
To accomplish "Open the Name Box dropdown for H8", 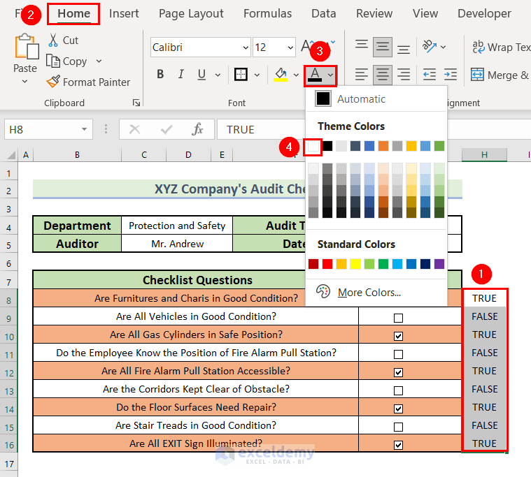I will [x=85, y=129].
